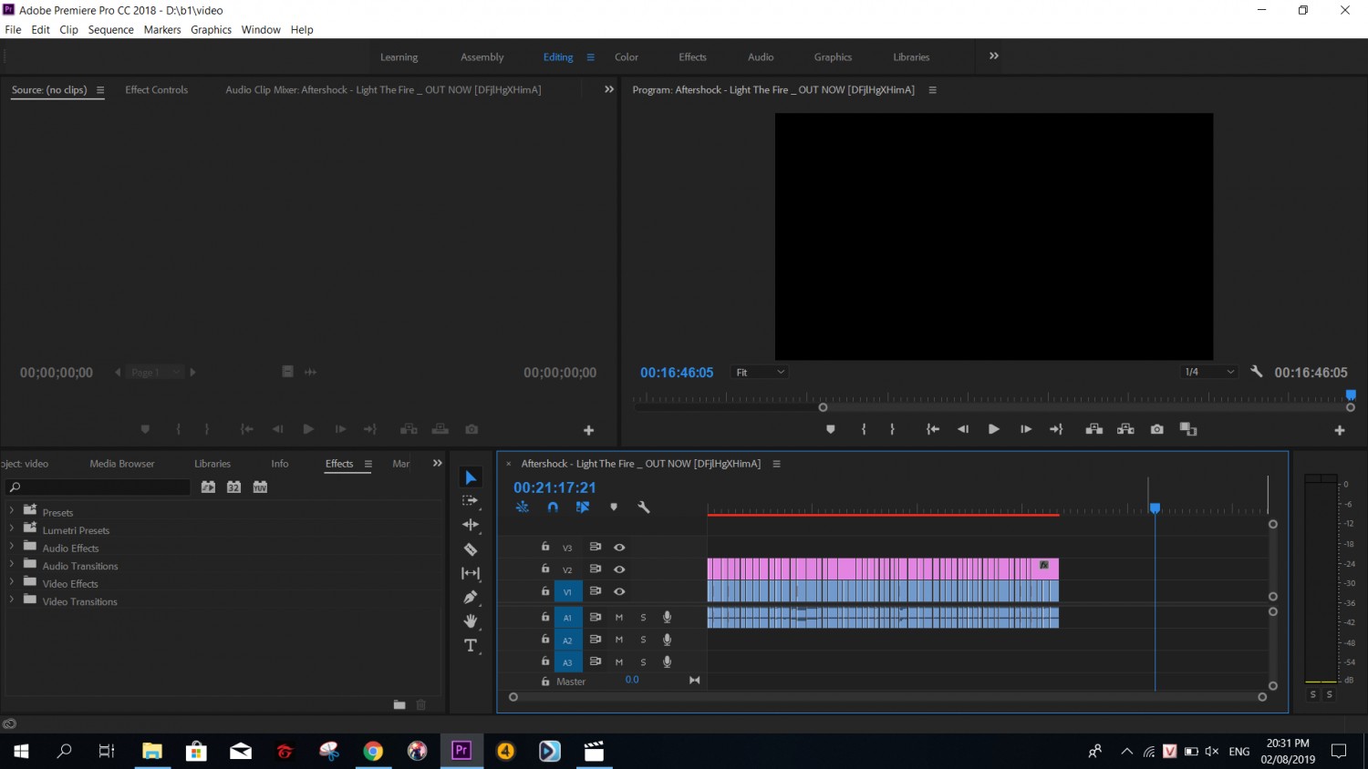Select the Pen tool
The width and height of the screenshot is (1368, 769).
click(x=471, y=598)
